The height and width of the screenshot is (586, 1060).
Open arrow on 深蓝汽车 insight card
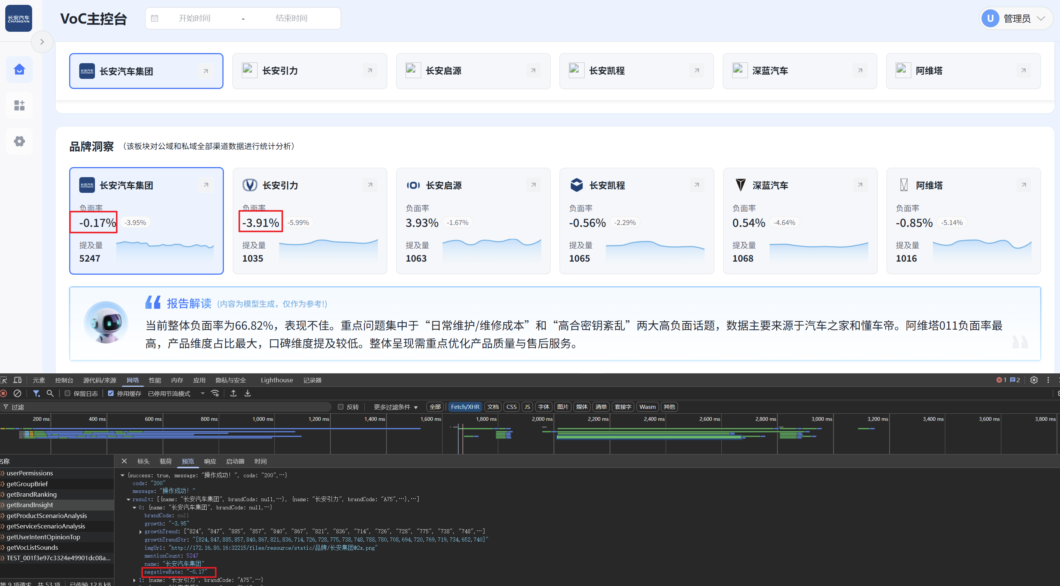click(860, 185)
